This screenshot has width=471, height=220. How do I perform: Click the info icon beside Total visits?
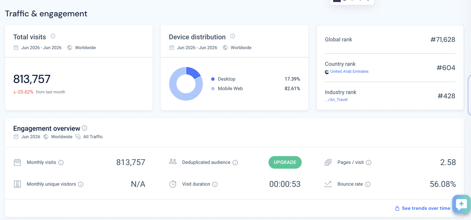(x=53, y=36)
